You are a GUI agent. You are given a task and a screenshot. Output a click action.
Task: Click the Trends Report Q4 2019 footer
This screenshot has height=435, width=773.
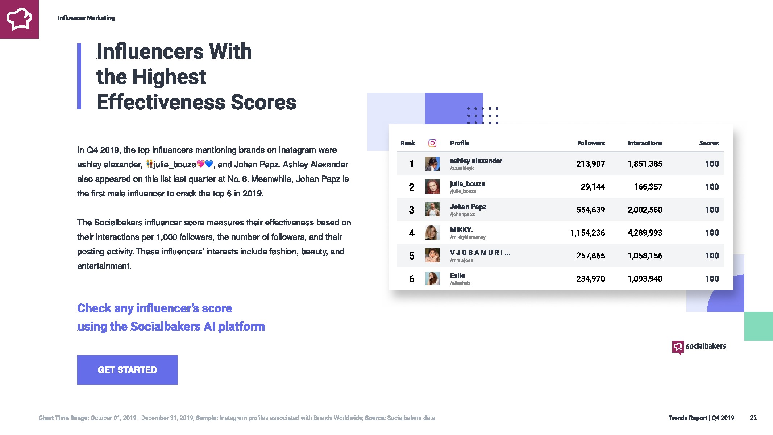(x=701, y=418)
